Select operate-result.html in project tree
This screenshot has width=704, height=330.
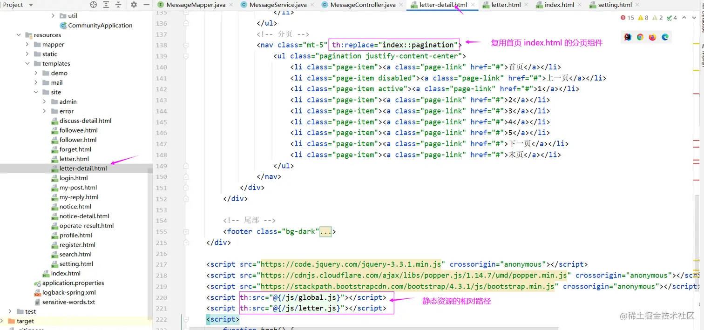pyautogui.click(x=86, y=226)
